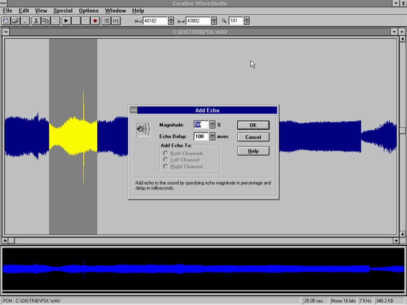Select the Left Channel radio option

(x=166, y=160)
